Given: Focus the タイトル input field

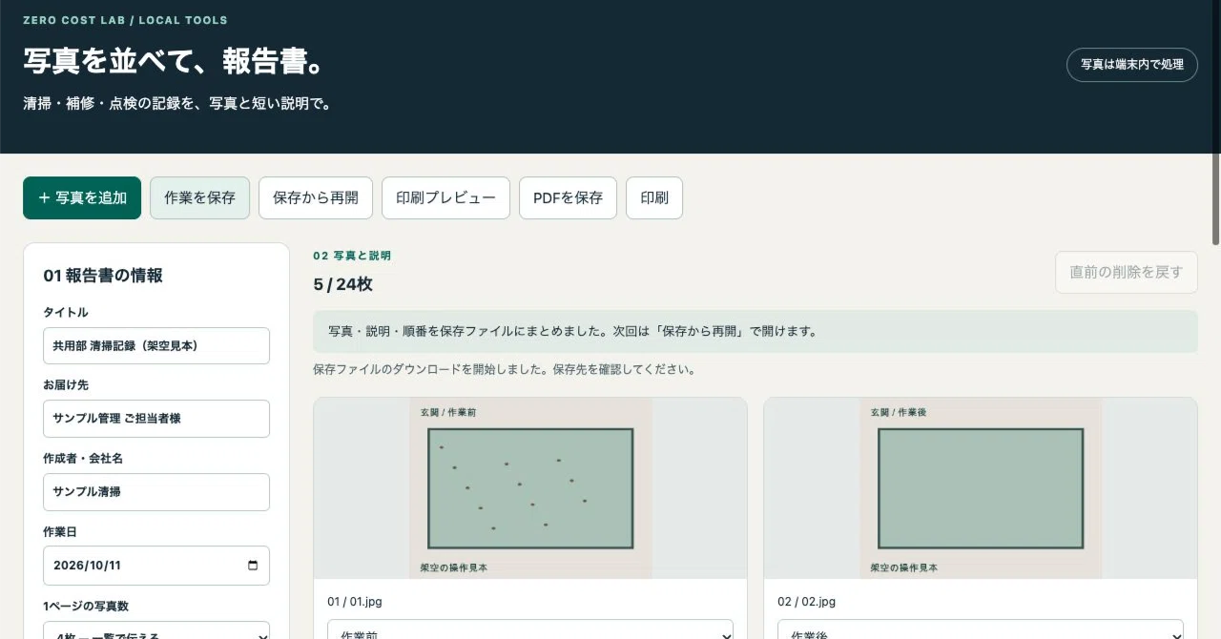Looking at the screenshot, I should [156, 345].
